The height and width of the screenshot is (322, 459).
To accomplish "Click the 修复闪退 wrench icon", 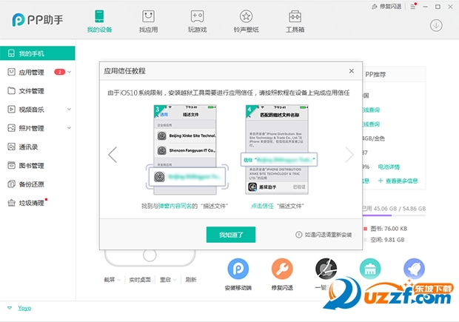I will 282,269.
